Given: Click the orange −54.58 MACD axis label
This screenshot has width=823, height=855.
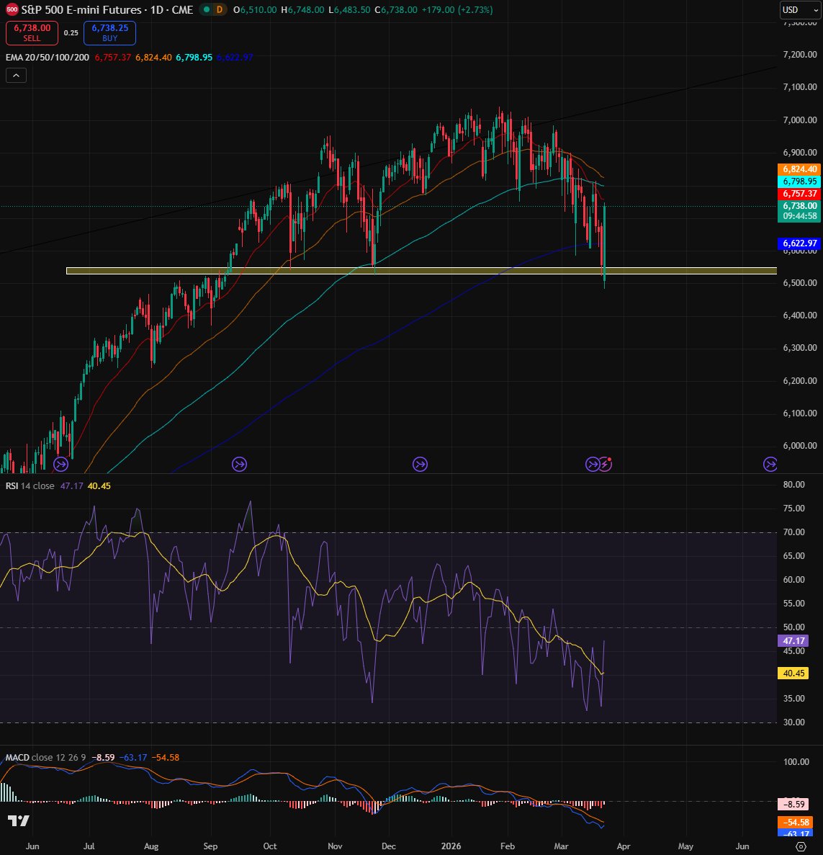Looking at the screenshot, I should [796, 822].
